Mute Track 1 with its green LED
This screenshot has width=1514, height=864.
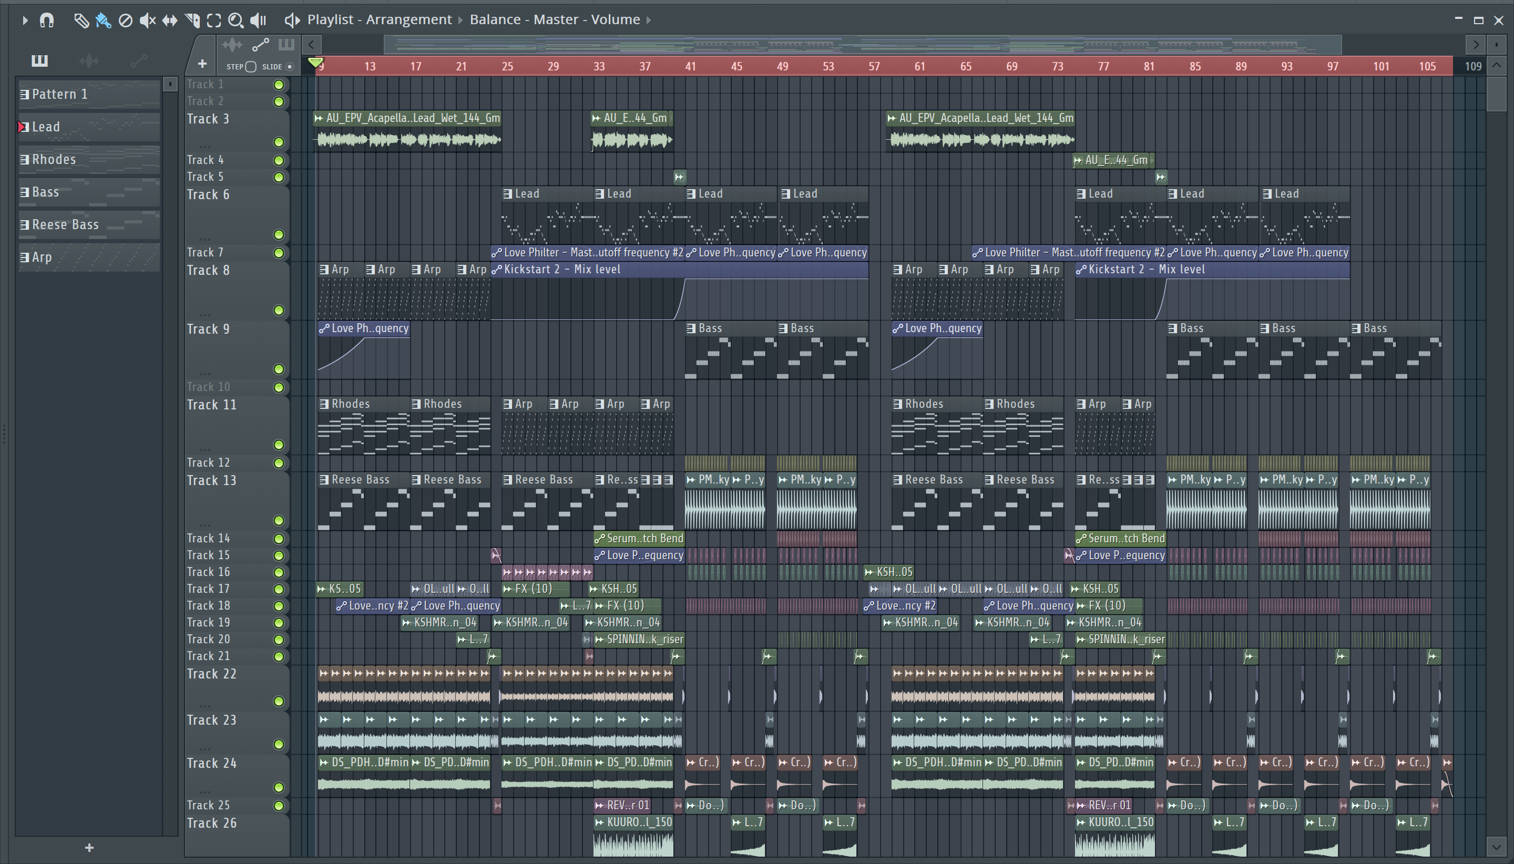tap(278, 85)
